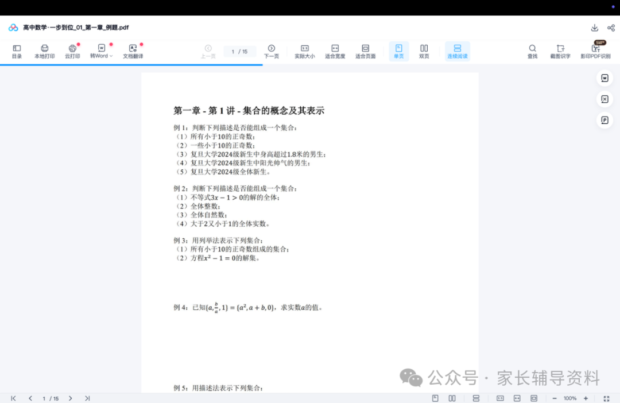Click the 云打印 cloud print icon

(72, 52)
